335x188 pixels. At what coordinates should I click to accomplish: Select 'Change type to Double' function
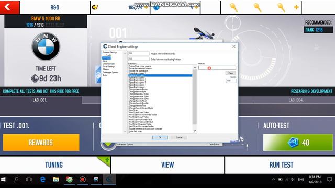pyautogui.click(x=138, y=103)
